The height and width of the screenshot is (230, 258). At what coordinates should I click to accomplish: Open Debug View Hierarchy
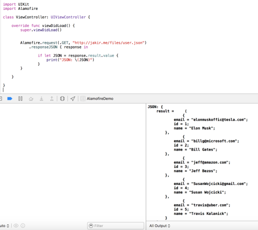click(62, 99)
